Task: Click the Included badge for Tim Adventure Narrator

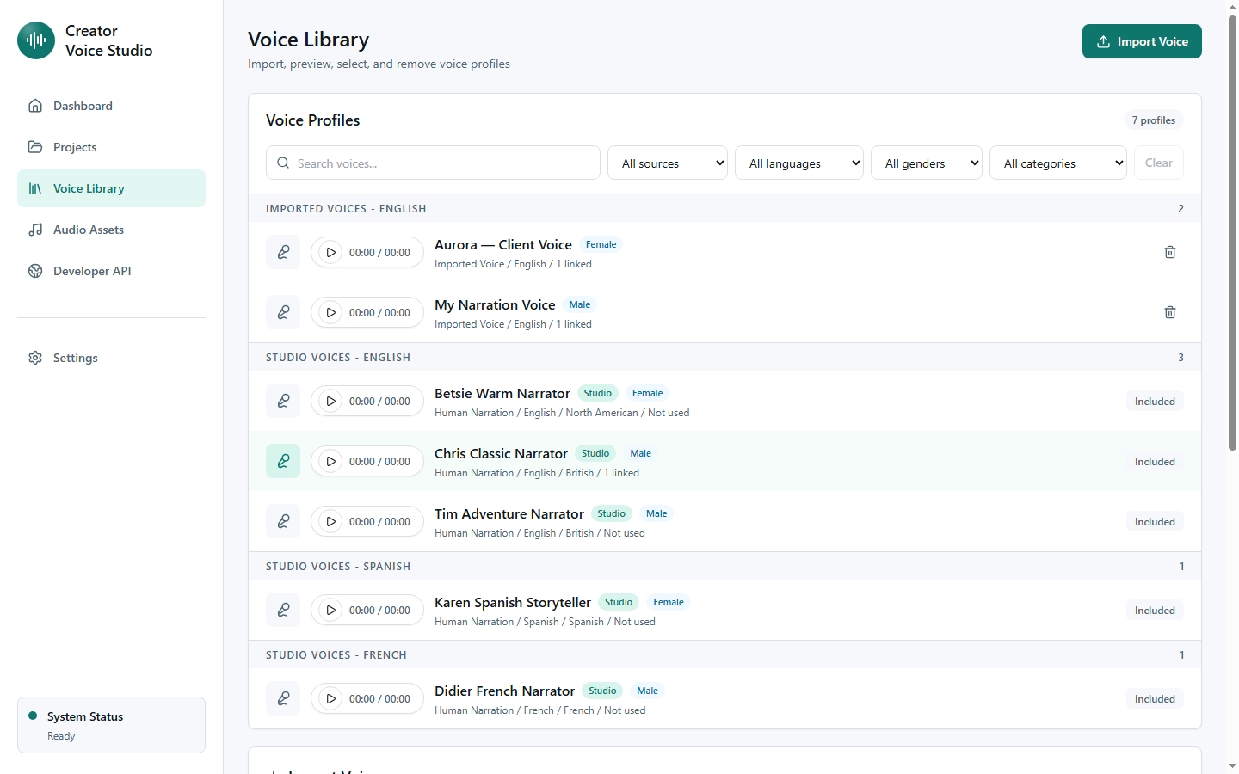Action: (x=1155, y=522)
